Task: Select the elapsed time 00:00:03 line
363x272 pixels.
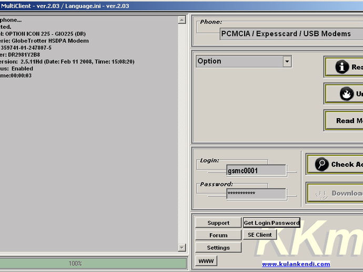Action: [16, 76]
